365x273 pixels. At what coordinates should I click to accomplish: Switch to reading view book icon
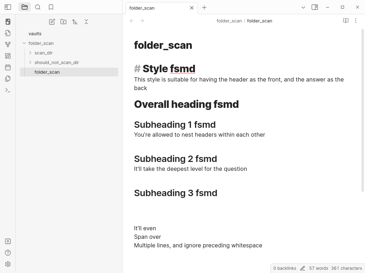[x=345, y=21]
